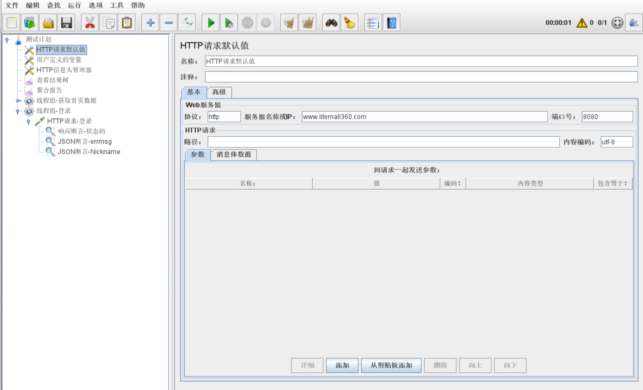The image size is (643, 390).
Task: Open the 文件 menu
Action: tap(12, 5)
